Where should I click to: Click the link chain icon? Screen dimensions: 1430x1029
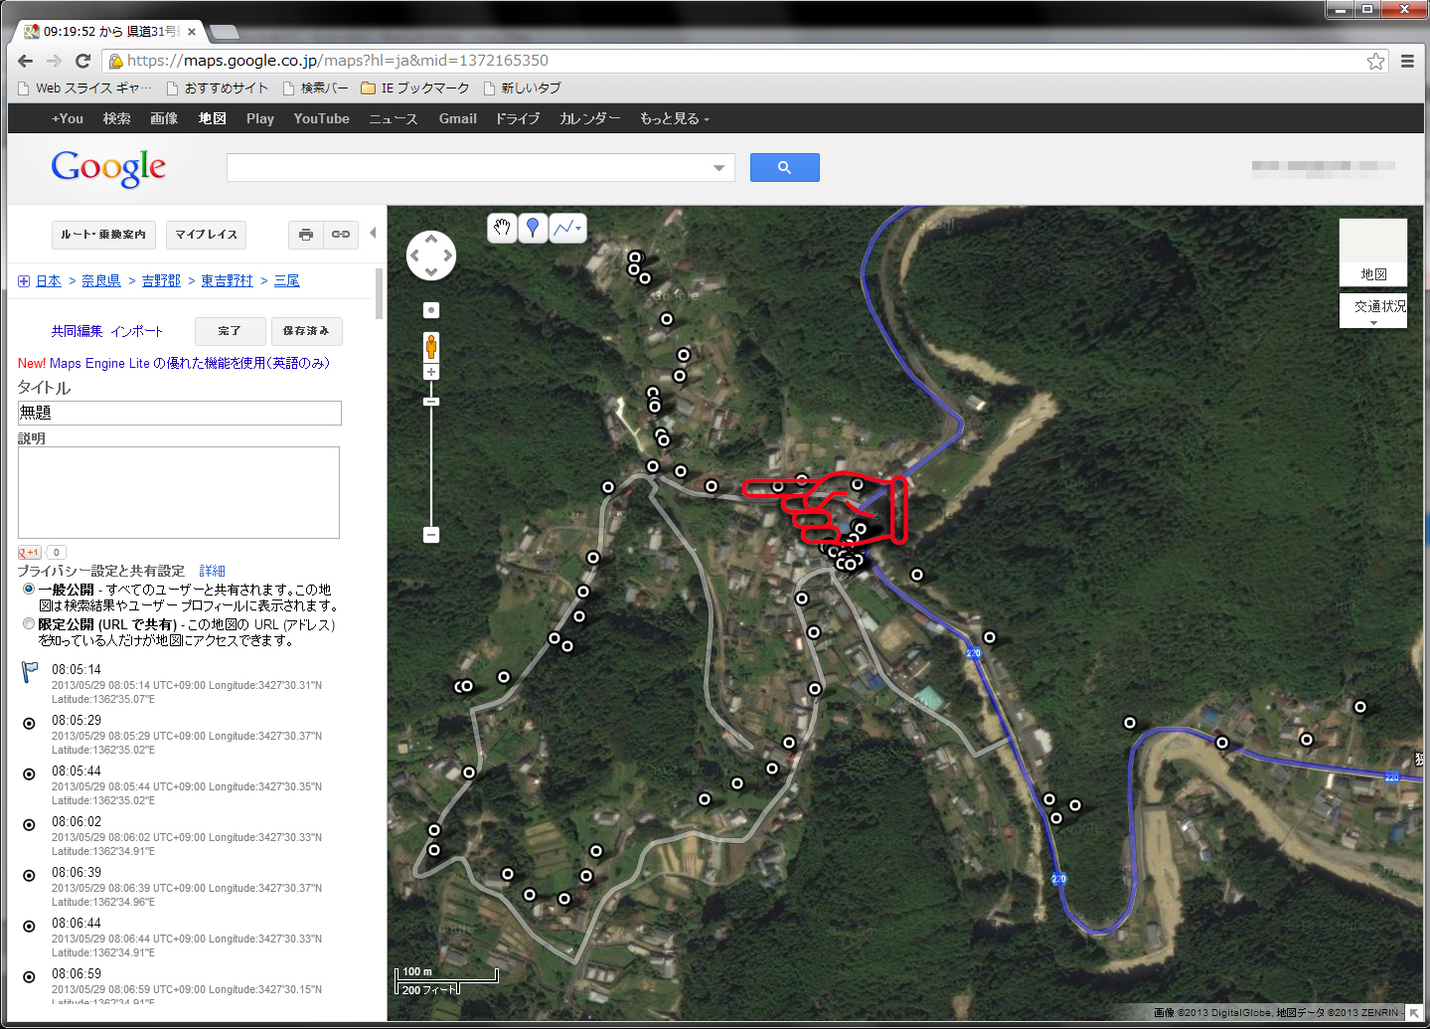[341, 235]
